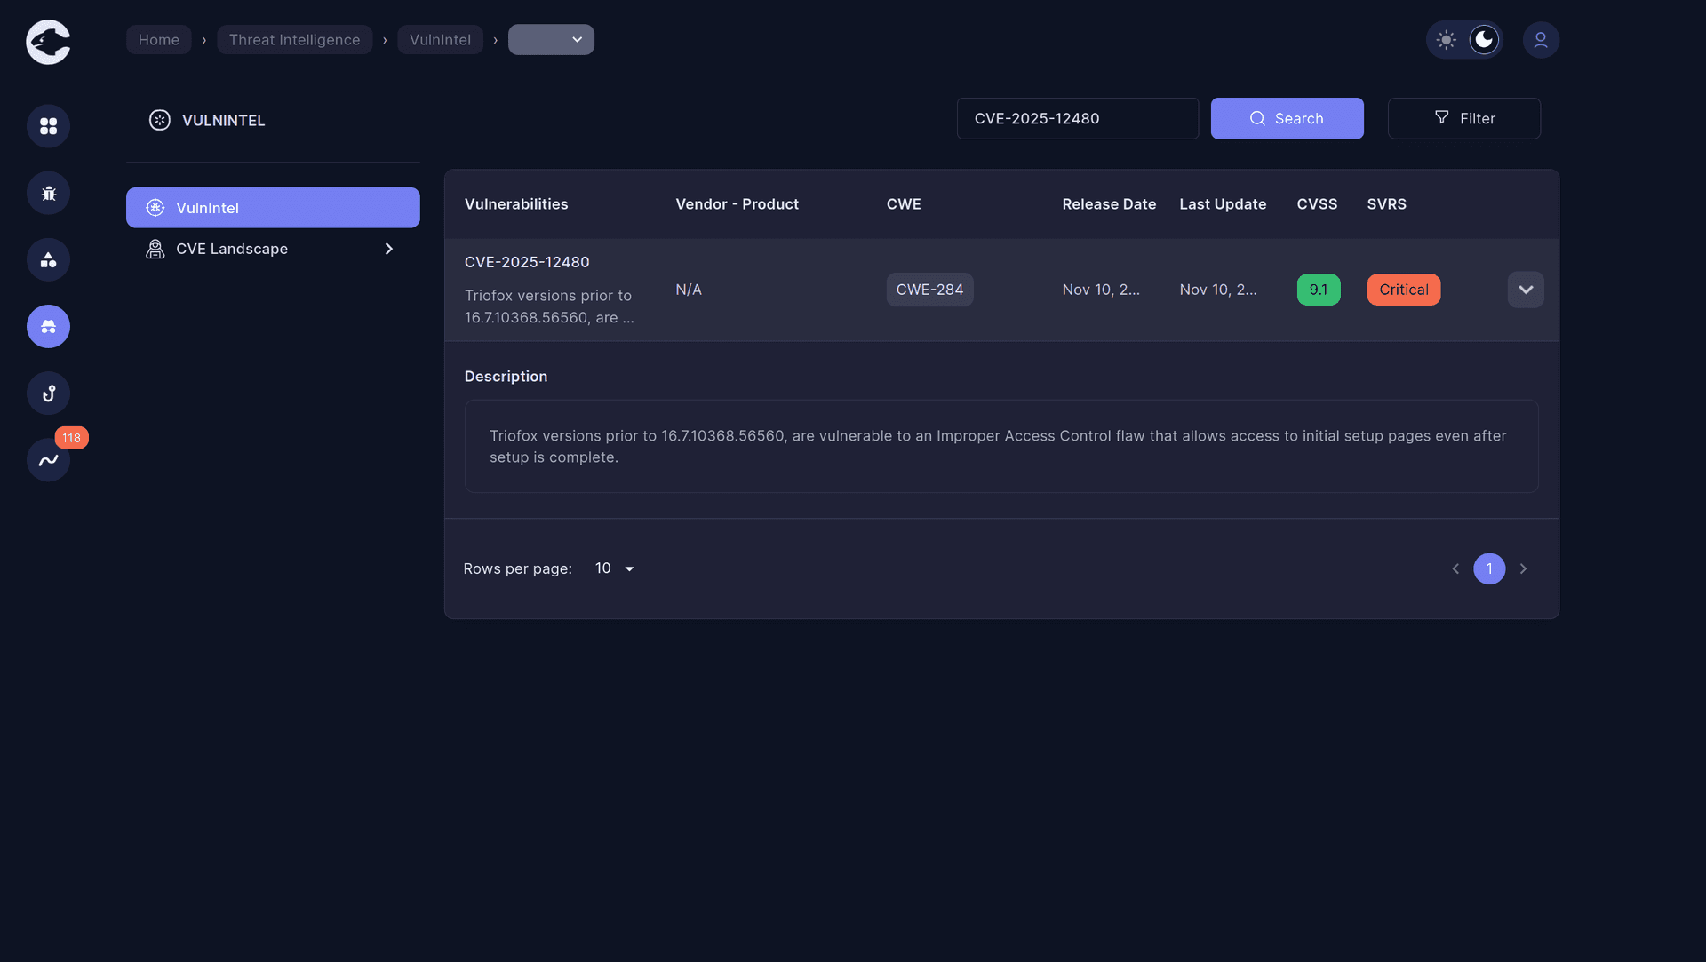Select the incognito spy icon in sidebar
Image resolution: width=1706 pixels, height=962 pixels.
pyautogui.click(x=48, y=326)
